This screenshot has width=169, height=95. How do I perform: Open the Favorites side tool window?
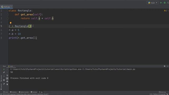[1, 87]
